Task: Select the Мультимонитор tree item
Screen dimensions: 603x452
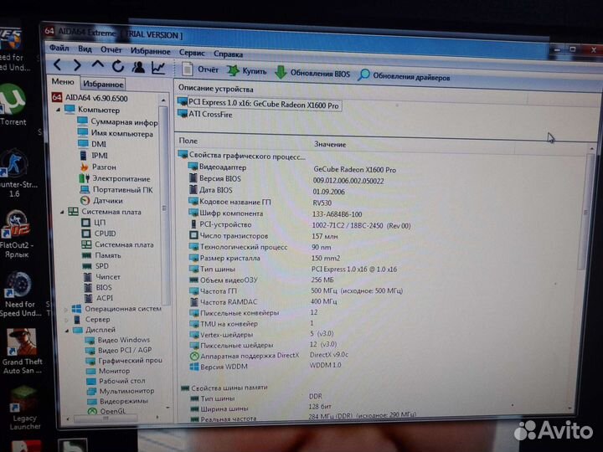Action: (121, 391)
